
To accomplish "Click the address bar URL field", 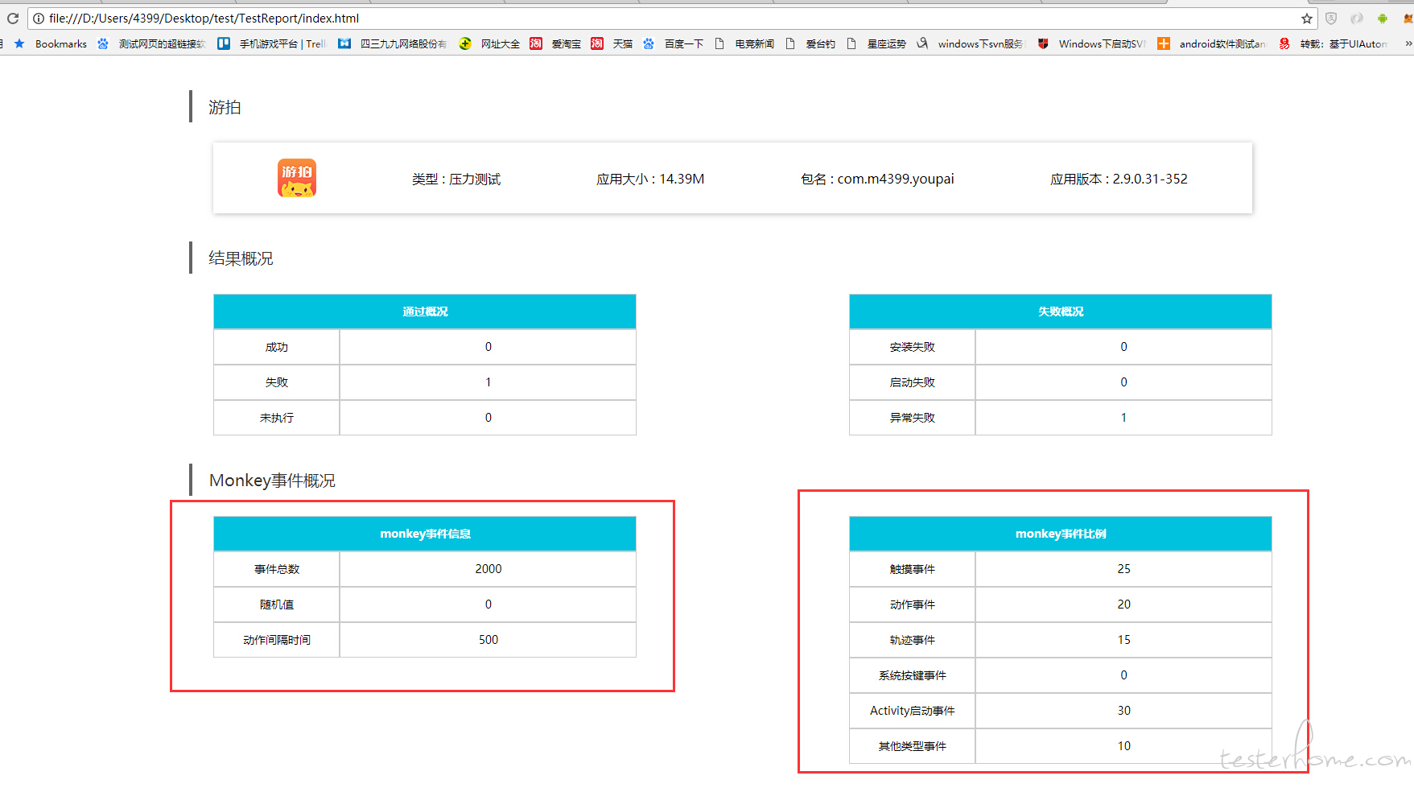I will pos(644,19).
